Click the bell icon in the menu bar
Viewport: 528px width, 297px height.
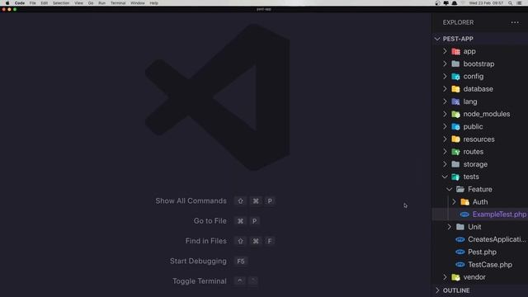[455, 3]
